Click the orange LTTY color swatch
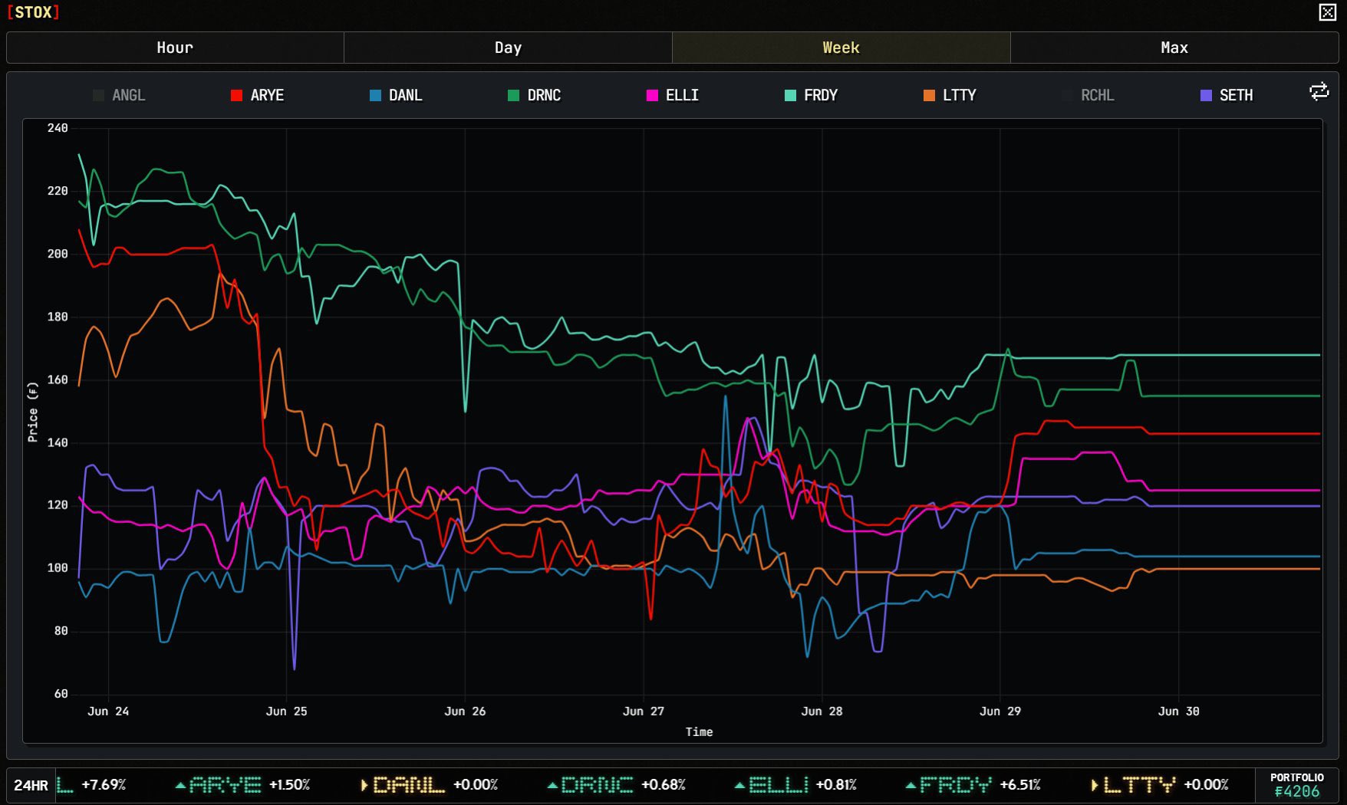Screen dimensions: 1347x805 pyautogui.click(x=929, y=95)
